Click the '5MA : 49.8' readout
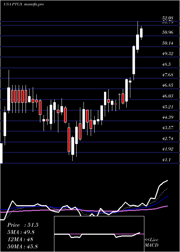This screenshot has width=180, height=252. (21, 232)
